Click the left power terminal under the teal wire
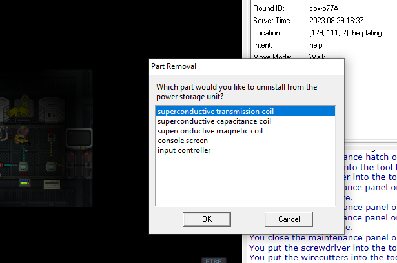397x263 pixels. point(23,167)
